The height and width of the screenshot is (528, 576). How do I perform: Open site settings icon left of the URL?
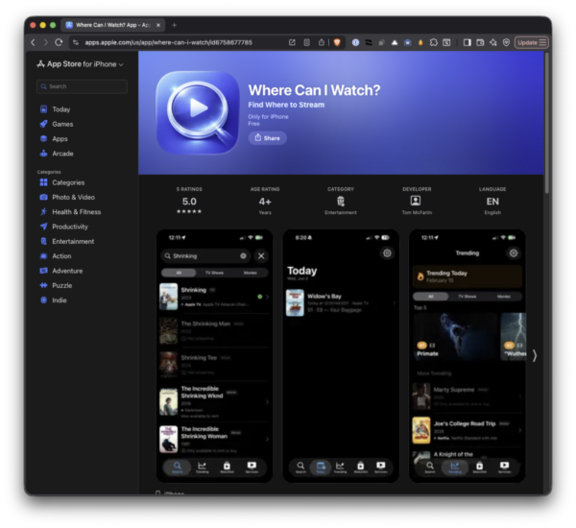[x=76, y=42]
